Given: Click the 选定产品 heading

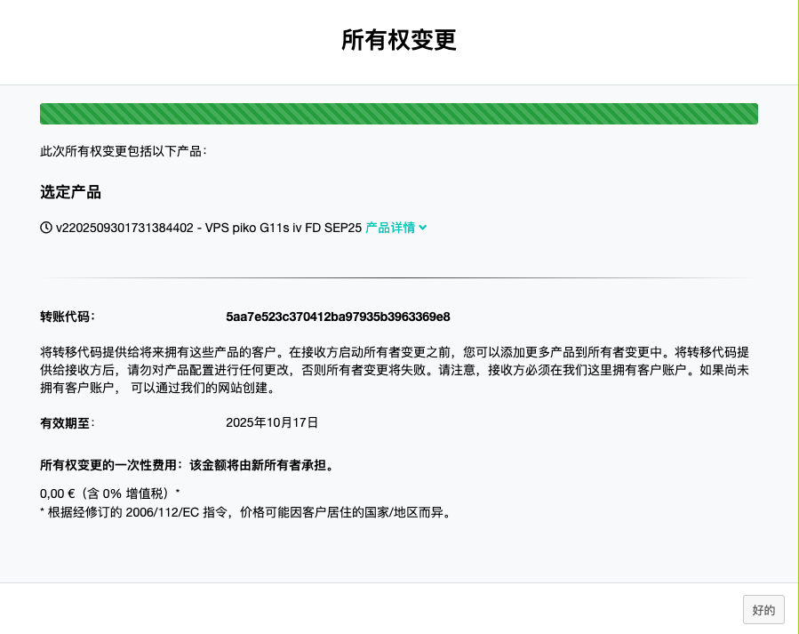Looking at the screenshot, I should [70, 192].
